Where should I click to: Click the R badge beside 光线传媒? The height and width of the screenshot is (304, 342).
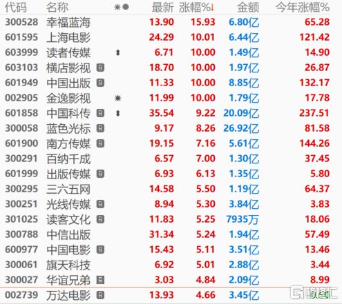click(x=100, y=204)
